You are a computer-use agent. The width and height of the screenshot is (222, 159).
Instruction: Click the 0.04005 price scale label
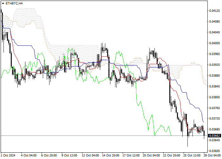click(215, 43)
